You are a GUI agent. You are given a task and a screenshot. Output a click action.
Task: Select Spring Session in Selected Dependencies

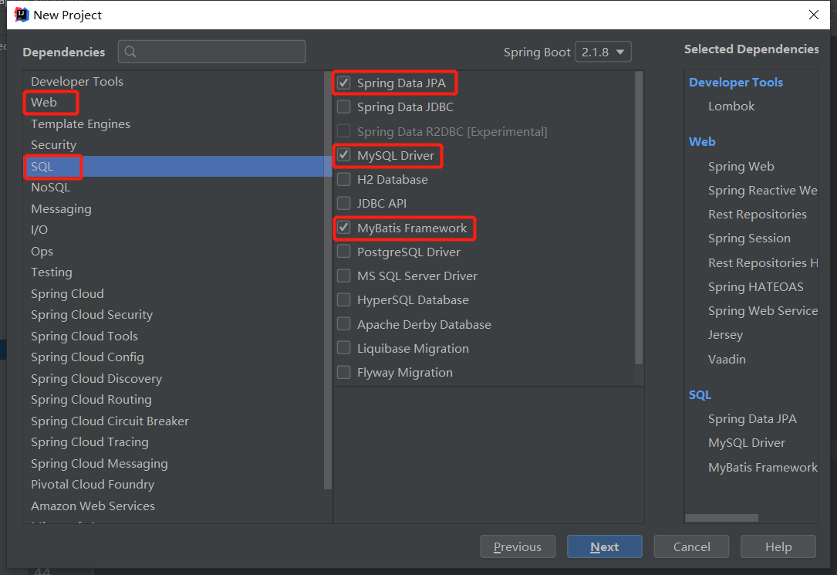pyautogui.click(x=749, y=238)
